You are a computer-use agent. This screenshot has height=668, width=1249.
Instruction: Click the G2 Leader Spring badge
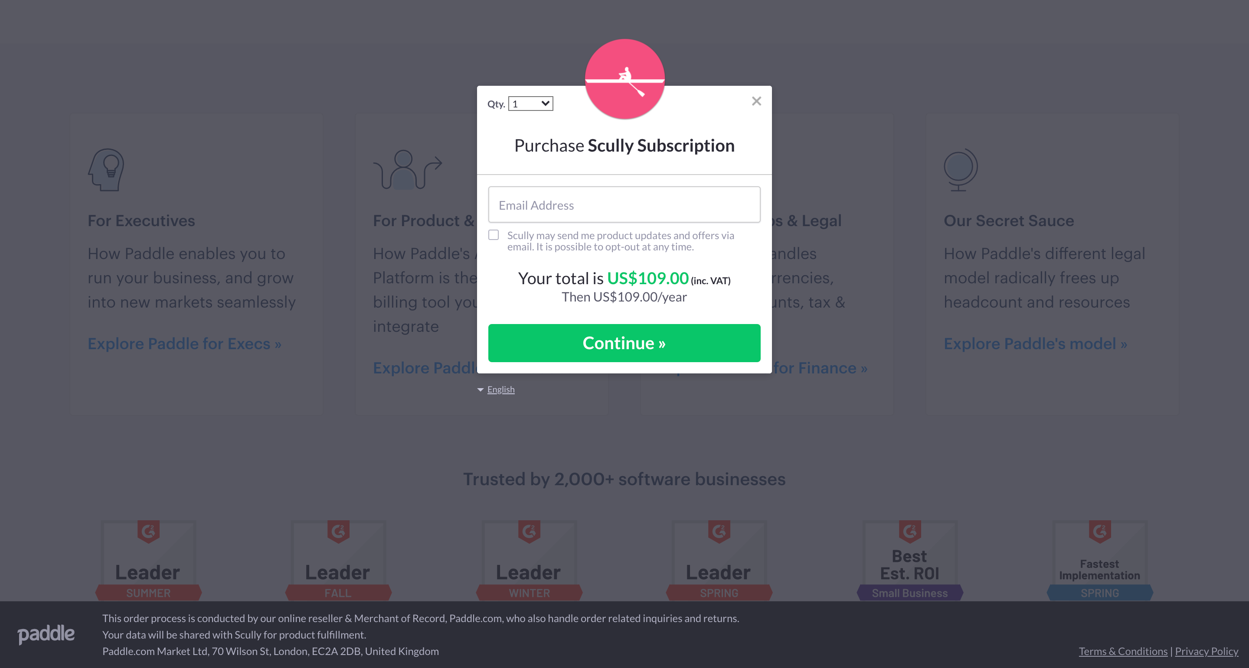point(719,561)
